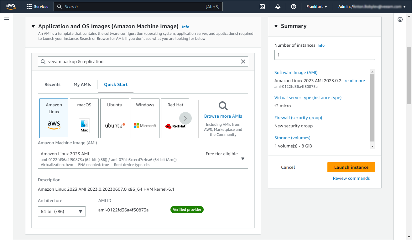412x240 pixels.
Task: Collapse Application and OS Images section
Action: [34, 26]
